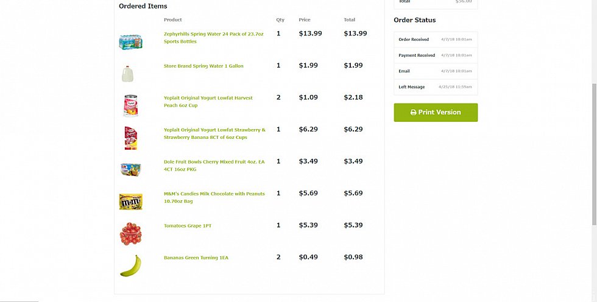Click the Zephyrhills water bottle pack thumbnail
The height and width of the screenshot is (302, 597).
(x=130, y=42)
